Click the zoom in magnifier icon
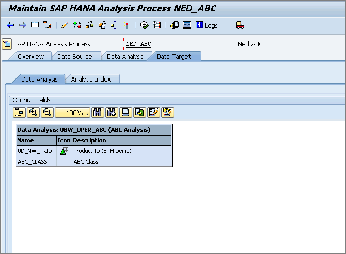The height and width of the screenshot is (254, 346). [34, 113]
